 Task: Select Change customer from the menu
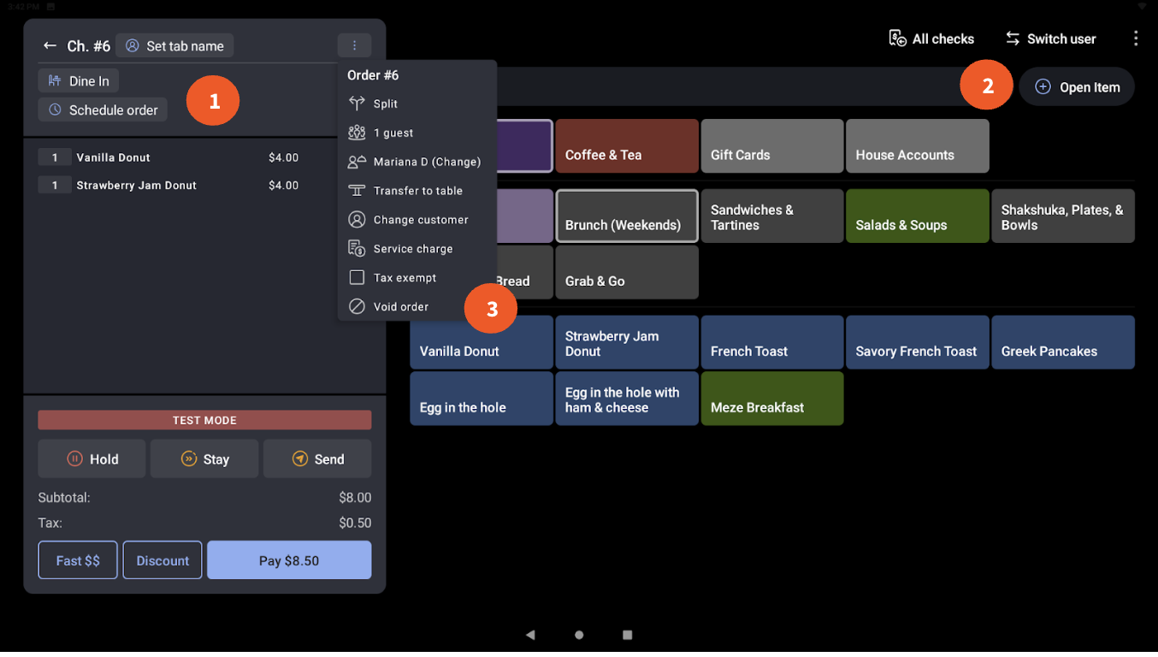click(419, 219)
